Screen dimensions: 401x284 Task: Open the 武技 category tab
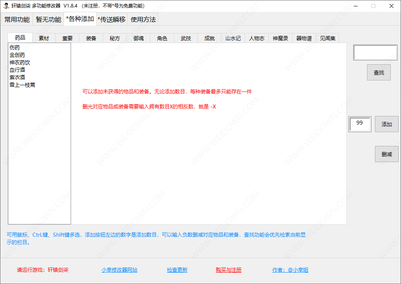186,38
